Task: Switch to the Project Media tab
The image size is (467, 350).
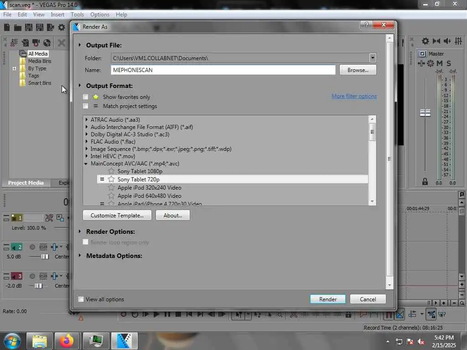Action: tap(26, 183)
